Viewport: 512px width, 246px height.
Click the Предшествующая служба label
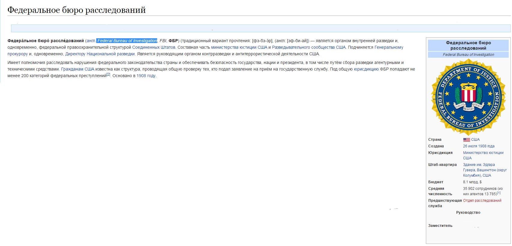click(x=445, y=203)
